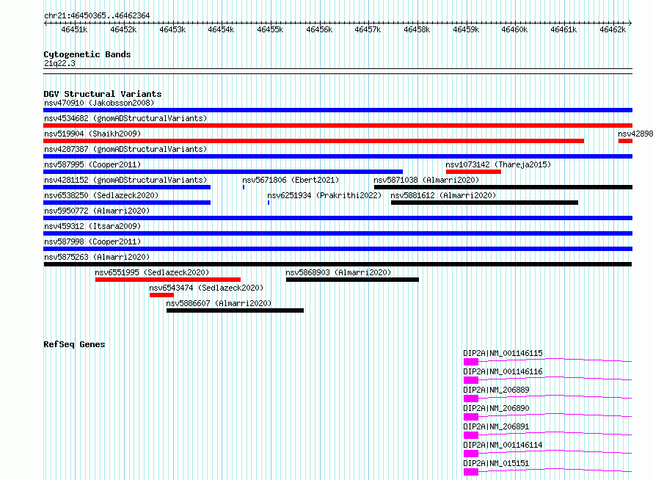This screenshot has height=480, width=653.
Task: Click the nsv5875263 (Almarri2020) label
Action: coord(97,257)
